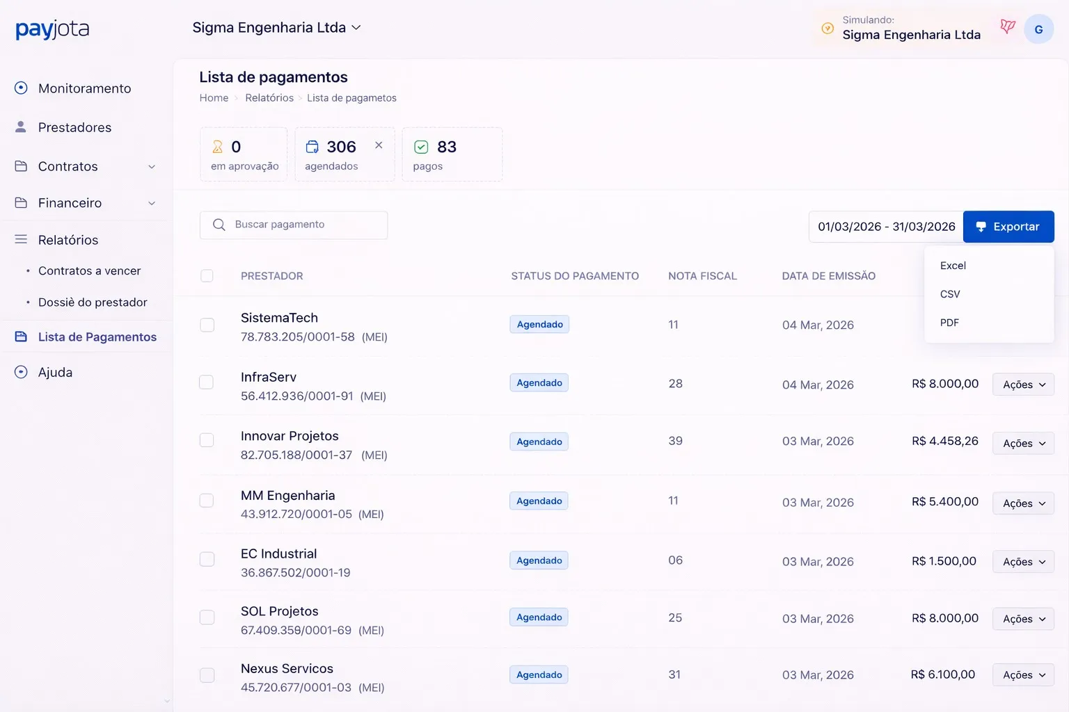Image resolution: width=1069 pixels, height=712 pixels.
Task: Toggle the select-all header checkbox
Action: tap(207, 275)
